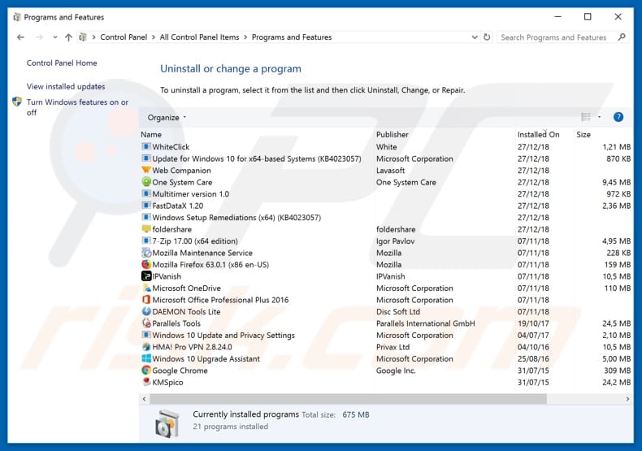Click Igor Pavlov publisher cell

[395, 241]
